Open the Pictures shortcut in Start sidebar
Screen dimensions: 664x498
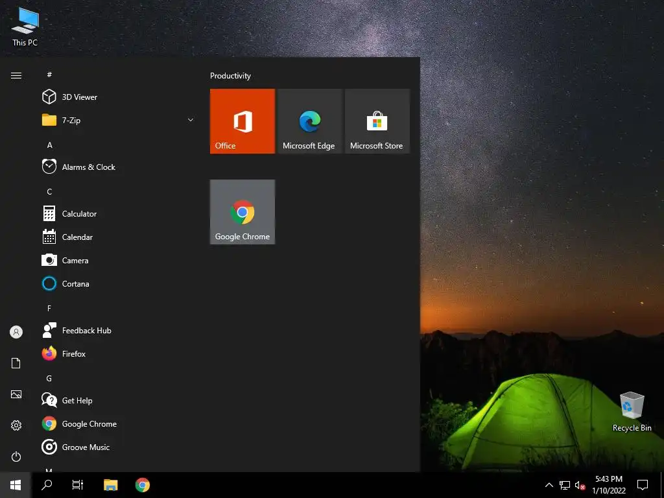[16, 394]
